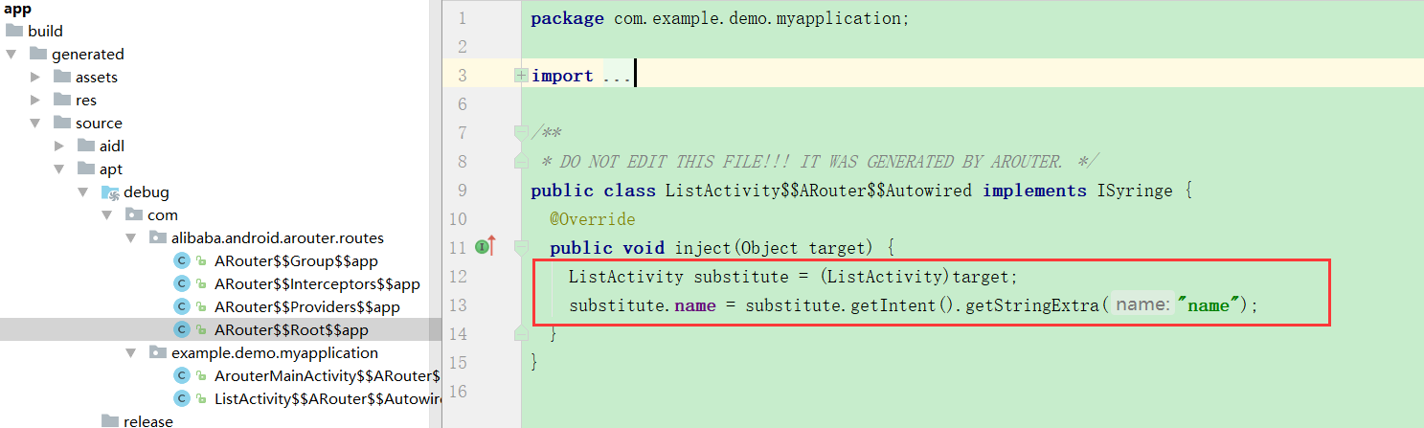Click class icon of ARouter$$Providers$$app
Screen dimensions: 1424x428
[x=181, y=307]
